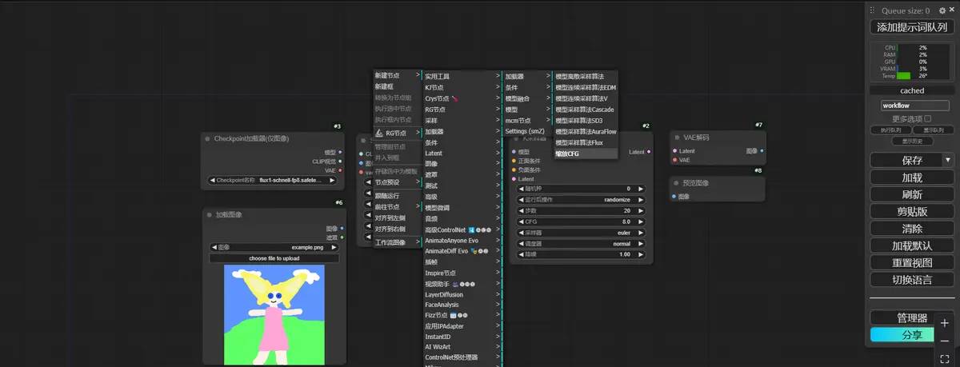Click the VAE解码 node collapse dot
The width and height of the screenshot is (960, 367).
pyautogui.click(x=676, y=137)
